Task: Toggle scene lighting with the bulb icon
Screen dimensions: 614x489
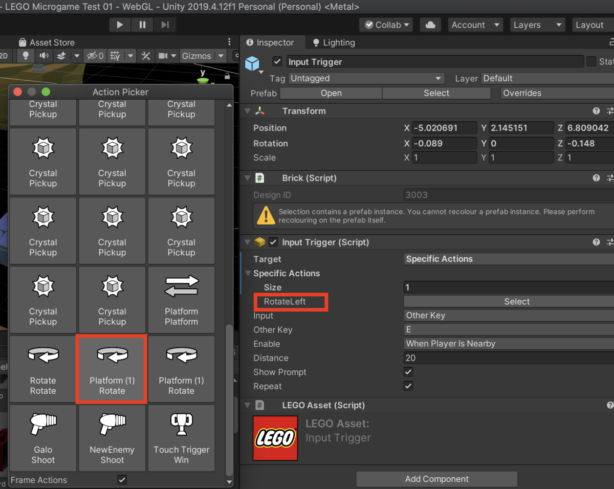Action: click(x=26, y=56)
